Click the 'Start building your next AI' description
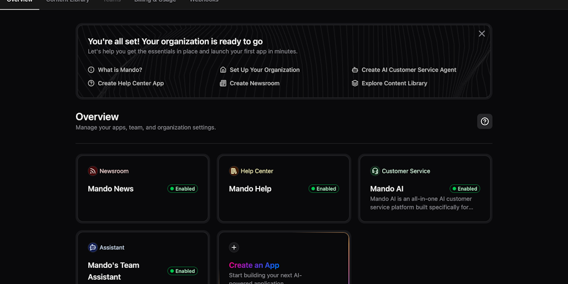568x284 pixels. click(x=266, y=278)
